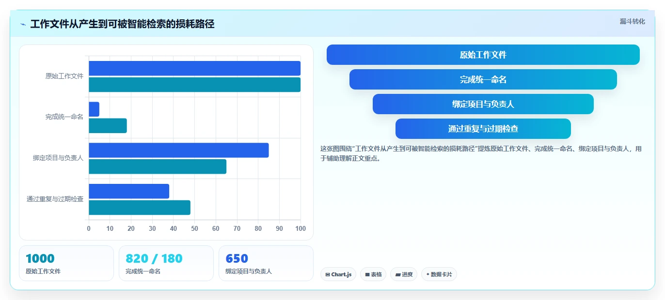Click the teal bar for 通过重复与过期检查
This screenshot has height=300, width=665.
pos(140,208)
